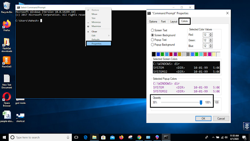This screenshot has width=250, height=141.
Task: Open Recycle Bin desktop icon
Action: coord(7,7)
